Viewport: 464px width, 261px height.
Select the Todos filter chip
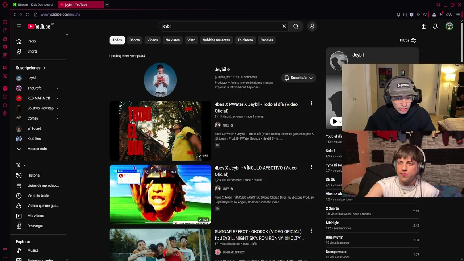tap(117, 40)
